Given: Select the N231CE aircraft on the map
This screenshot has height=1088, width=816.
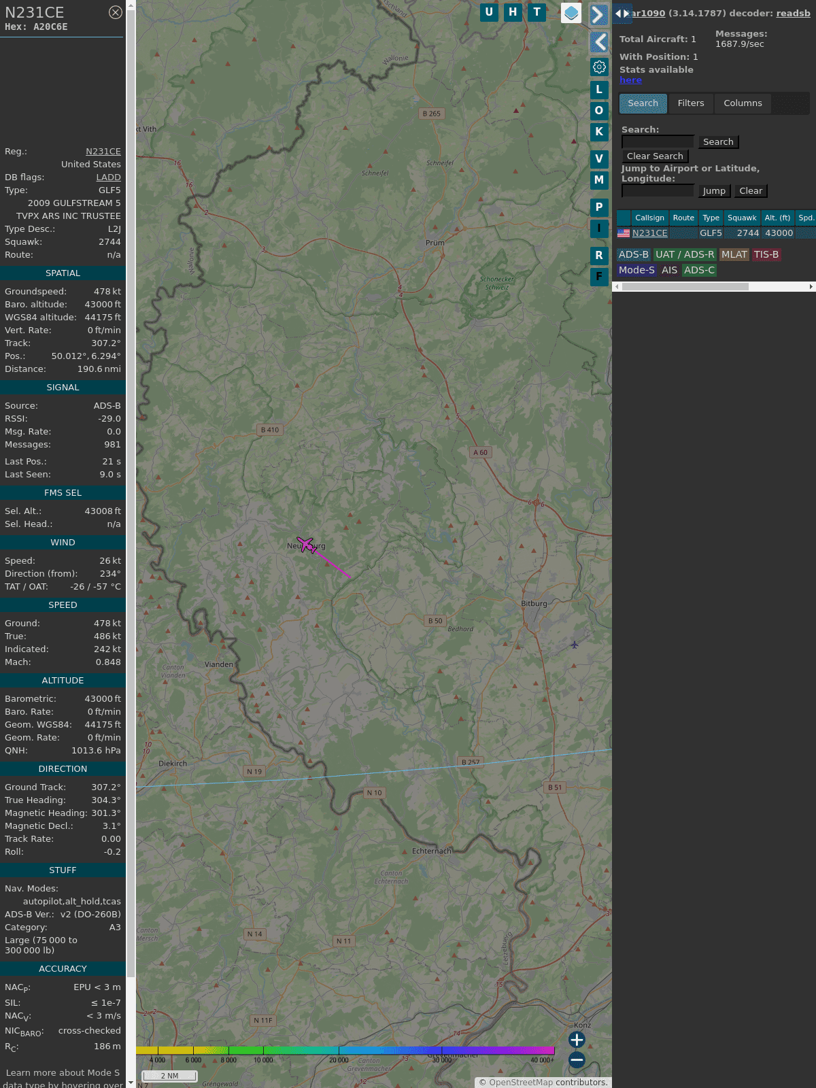Looking at the screenshot, I should [306, 545].
